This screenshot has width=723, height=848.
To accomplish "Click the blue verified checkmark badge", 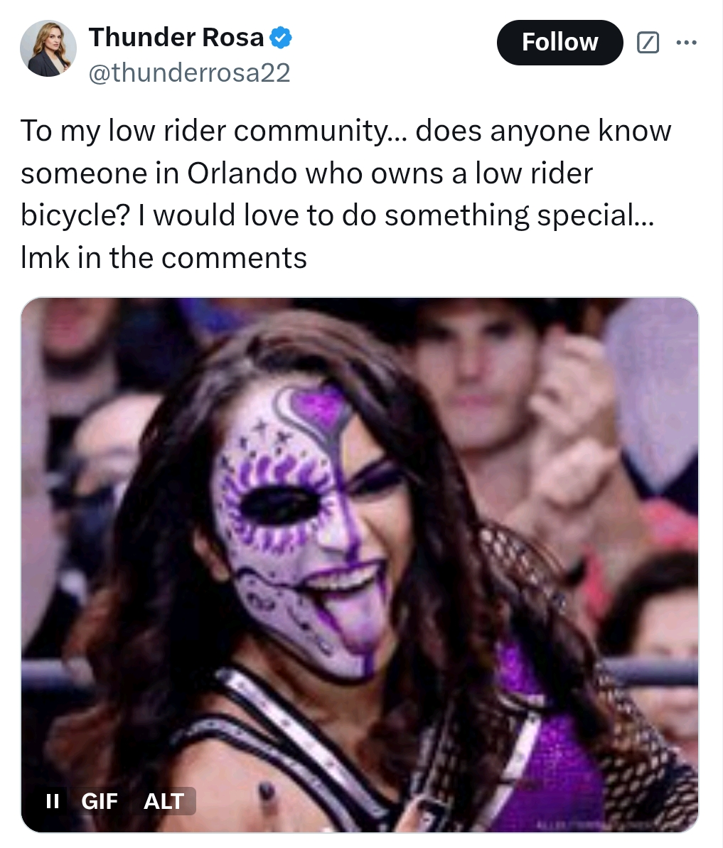I will (x=281, y=38).
